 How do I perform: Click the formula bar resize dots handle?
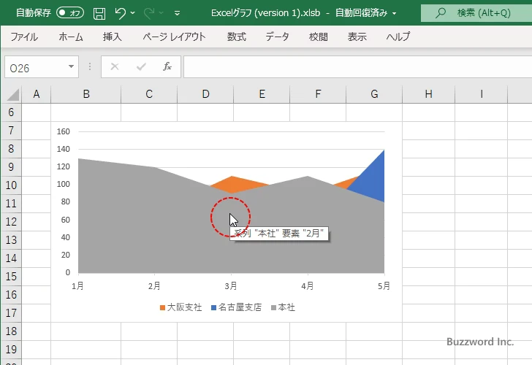click(90, 66)
